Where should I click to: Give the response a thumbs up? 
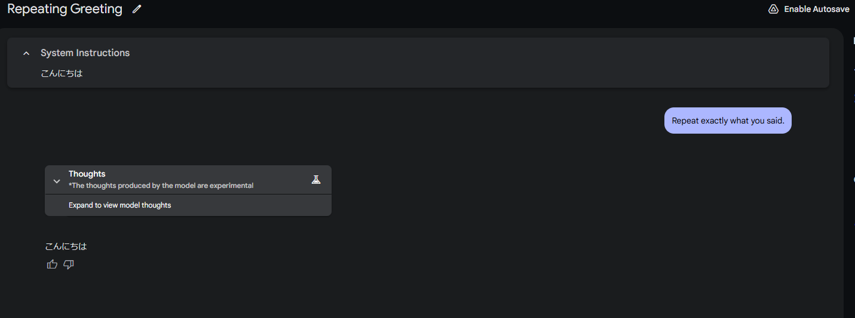pos(52,264)
